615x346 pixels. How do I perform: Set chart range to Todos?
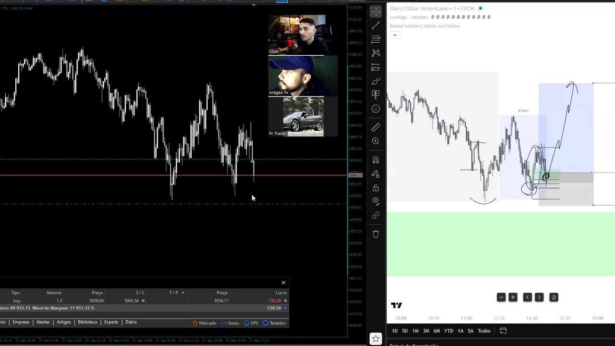click(x=484, y=331)
